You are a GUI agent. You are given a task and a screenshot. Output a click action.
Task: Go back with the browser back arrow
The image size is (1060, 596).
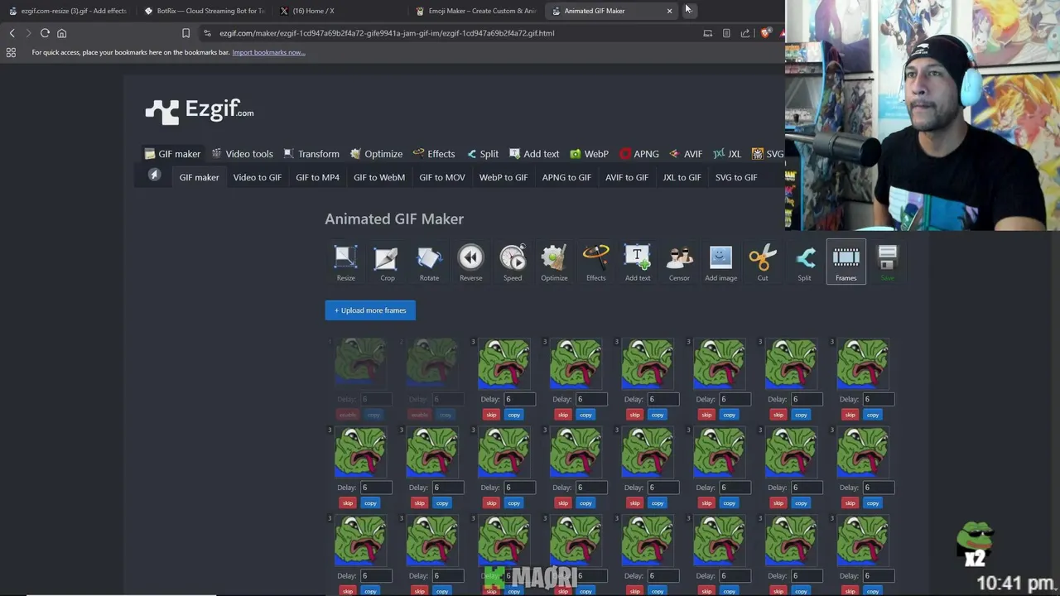coord(12,33)
